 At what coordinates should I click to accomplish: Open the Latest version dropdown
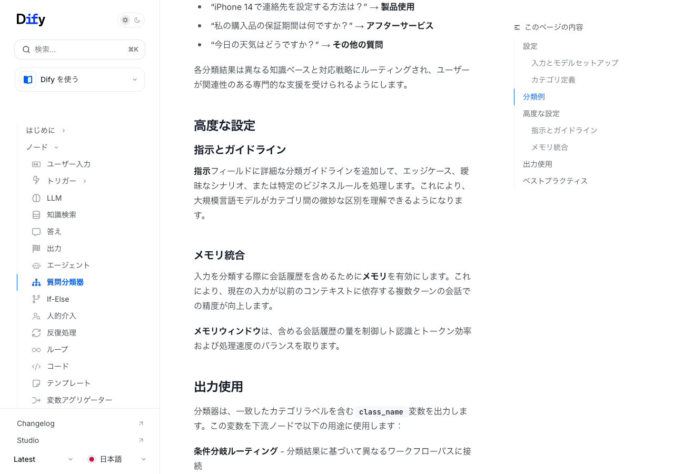[x=43, y=459]
